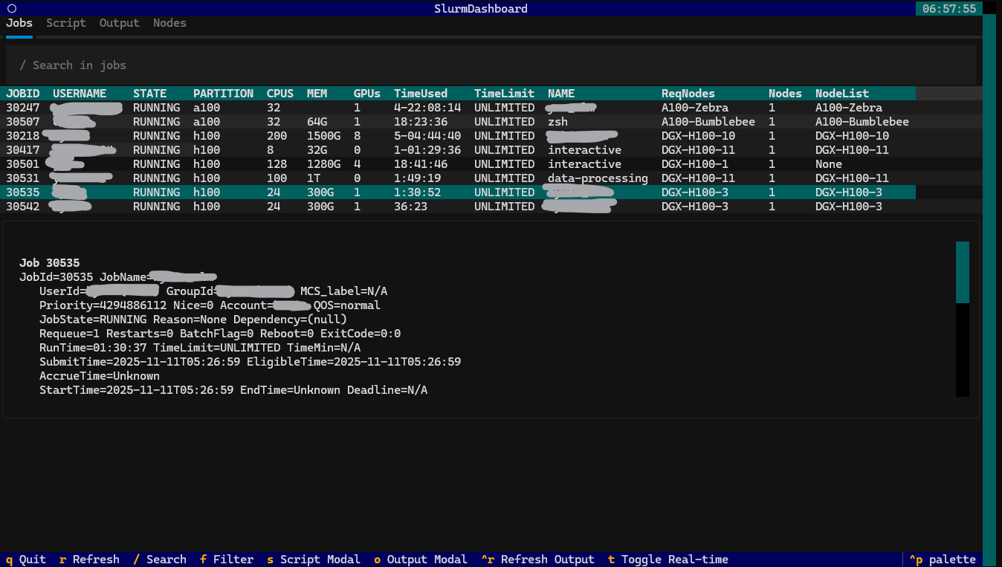Image resolution: width=1002 pixels, height=567 pixels.
Task: Click the / Search footer shortcut
Action: (160, 560)
